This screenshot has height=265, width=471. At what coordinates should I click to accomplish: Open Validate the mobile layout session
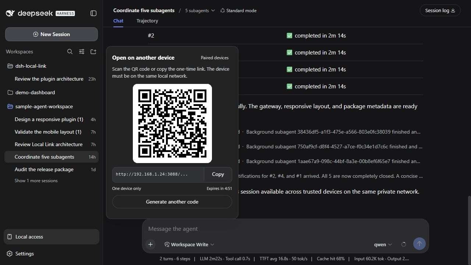[x=52, y=132]
